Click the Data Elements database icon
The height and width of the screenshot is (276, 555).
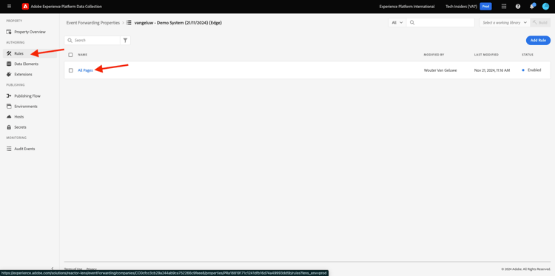(9, 64)
